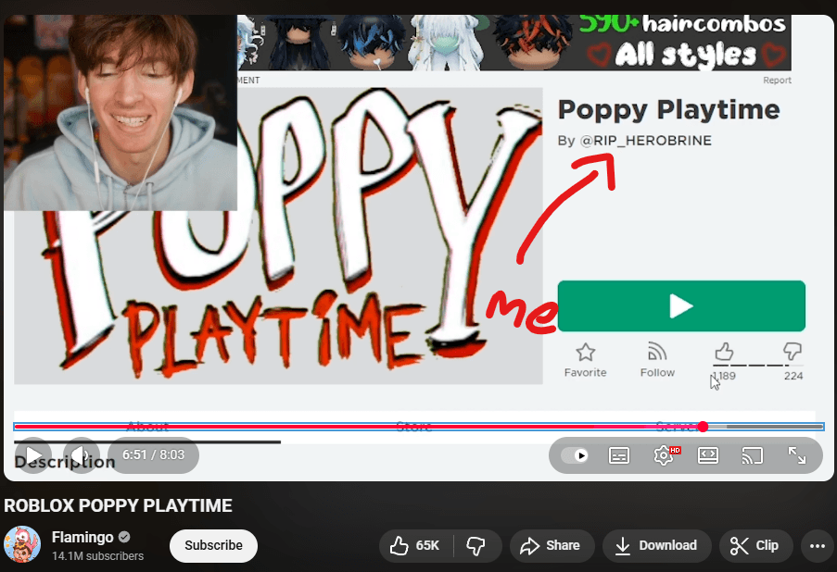Image resolution: width=837 pixels, height=572 pixels.
Task: Open the Flamingo channel name link
Action: click(82, 537)
